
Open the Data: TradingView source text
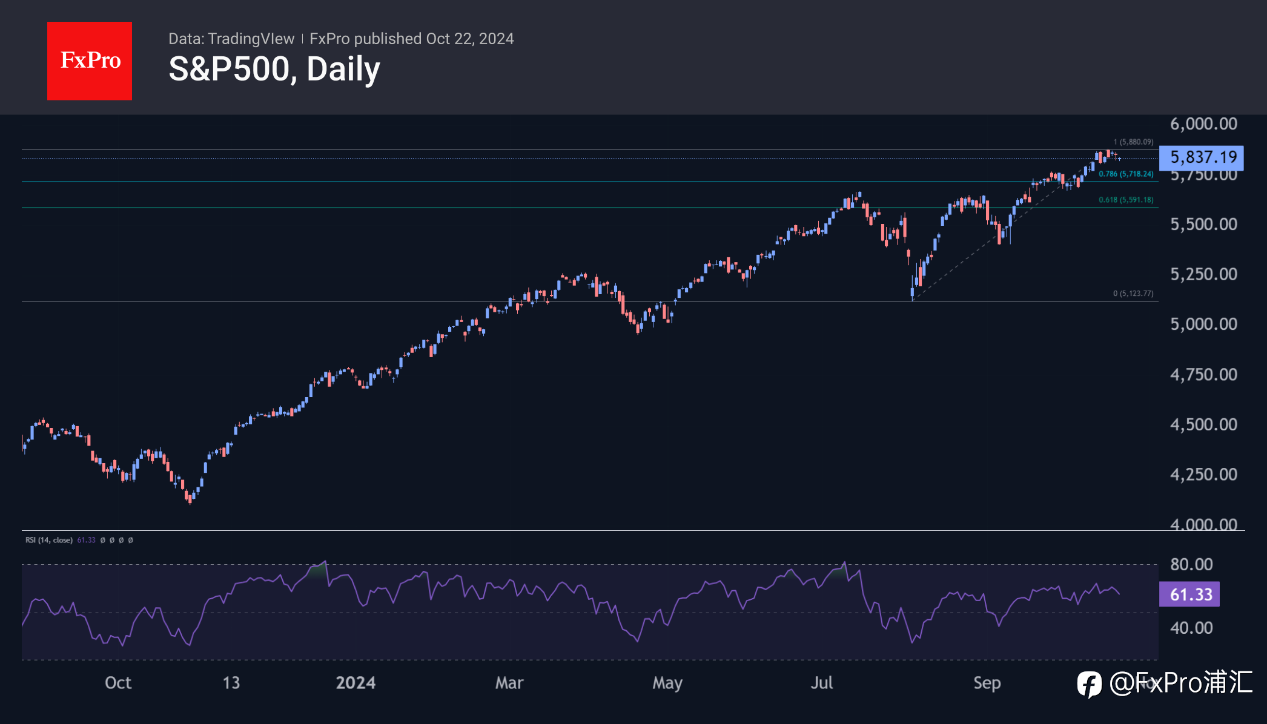[231, 39]
